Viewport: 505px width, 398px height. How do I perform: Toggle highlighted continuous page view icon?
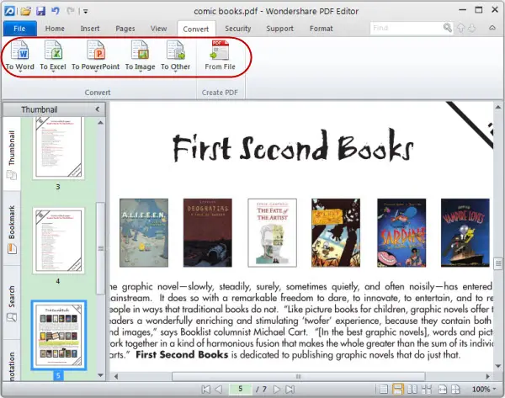pos(398,390)
